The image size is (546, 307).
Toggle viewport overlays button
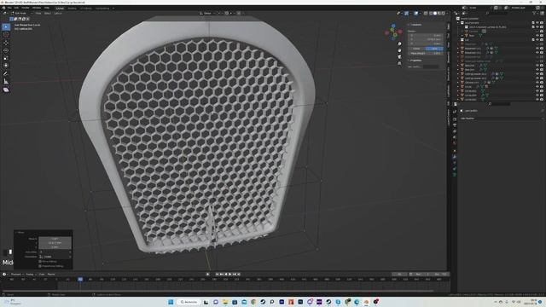416,14
